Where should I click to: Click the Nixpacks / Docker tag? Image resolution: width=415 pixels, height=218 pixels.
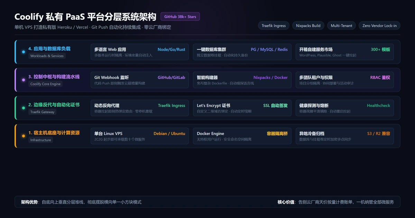point(270,78)
